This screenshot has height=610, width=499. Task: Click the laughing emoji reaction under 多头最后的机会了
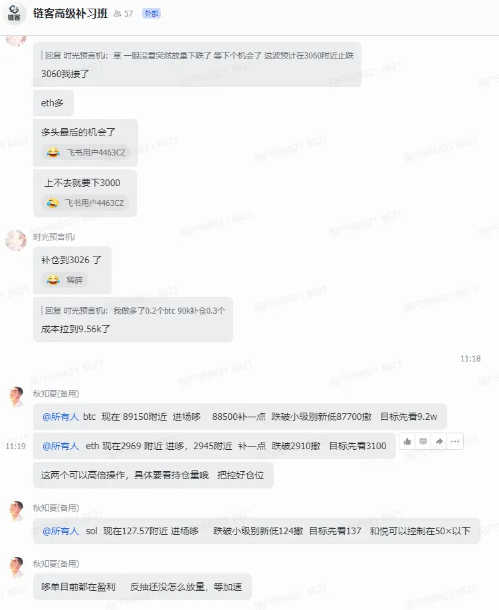tap(53, 153)
